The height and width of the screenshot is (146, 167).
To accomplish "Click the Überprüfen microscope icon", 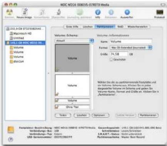I will tap(58, 12).
